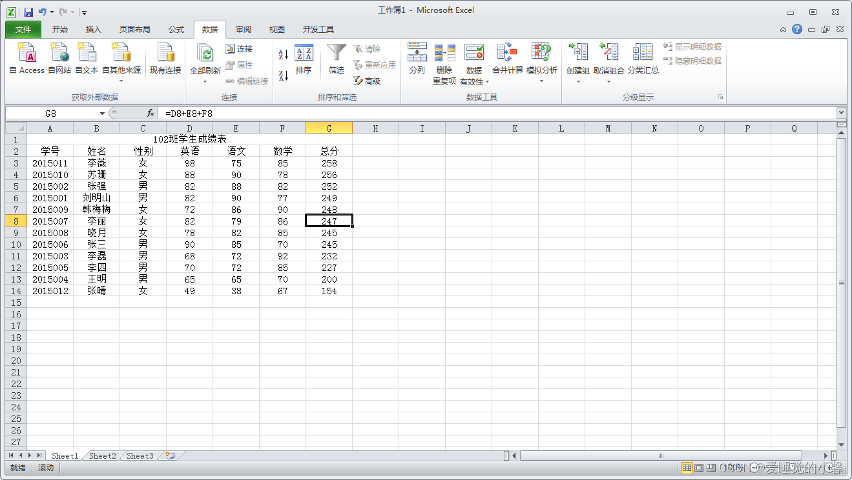Open What-If Analysis dropdown arrow
Viewport: 852px width, 480px height.
pos(541,81)
